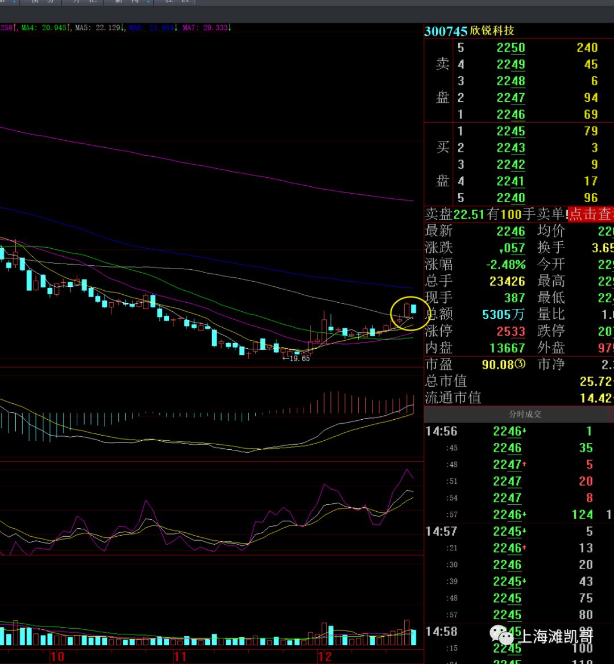Click the 总市值 label
The image size is (614, 664).
[446, 381]
